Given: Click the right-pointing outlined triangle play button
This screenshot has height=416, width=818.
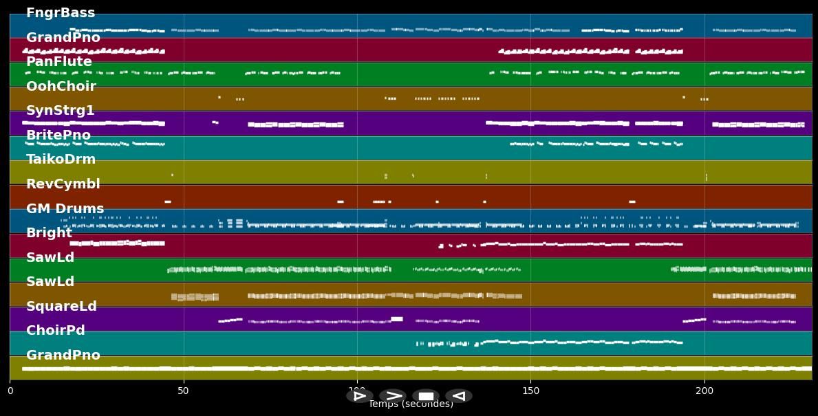Looking at the screenshot, I should (x=359, y=396).
